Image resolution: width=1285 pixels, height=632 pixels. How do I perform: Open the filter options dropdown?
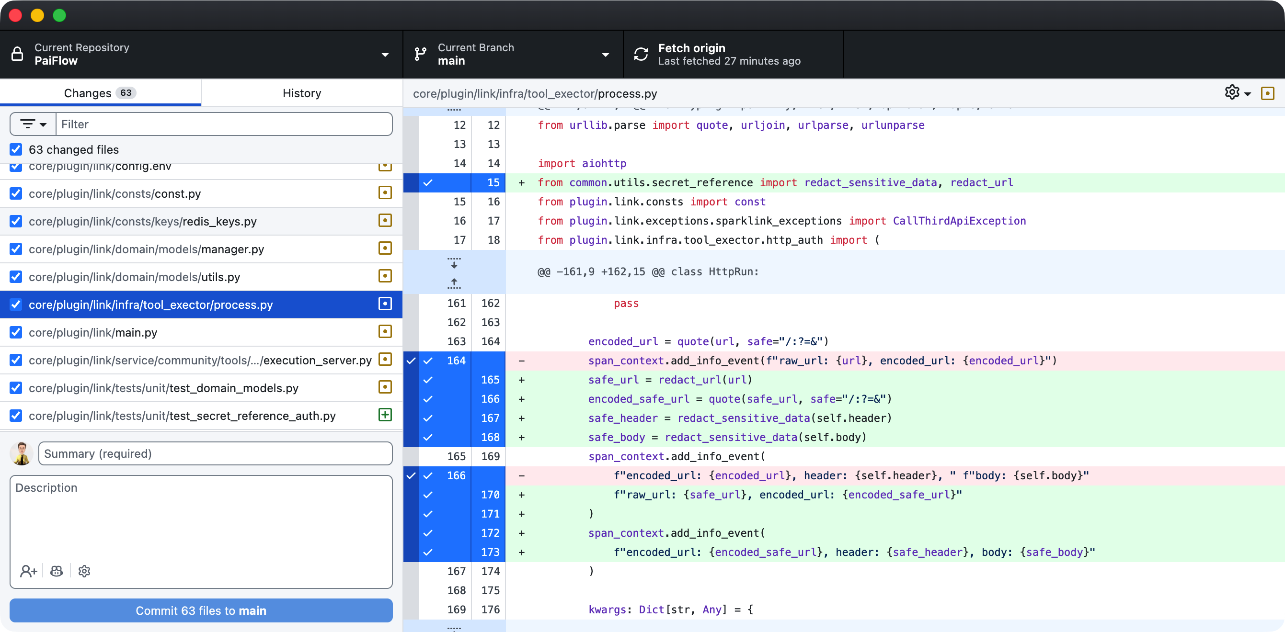(33, 124)
